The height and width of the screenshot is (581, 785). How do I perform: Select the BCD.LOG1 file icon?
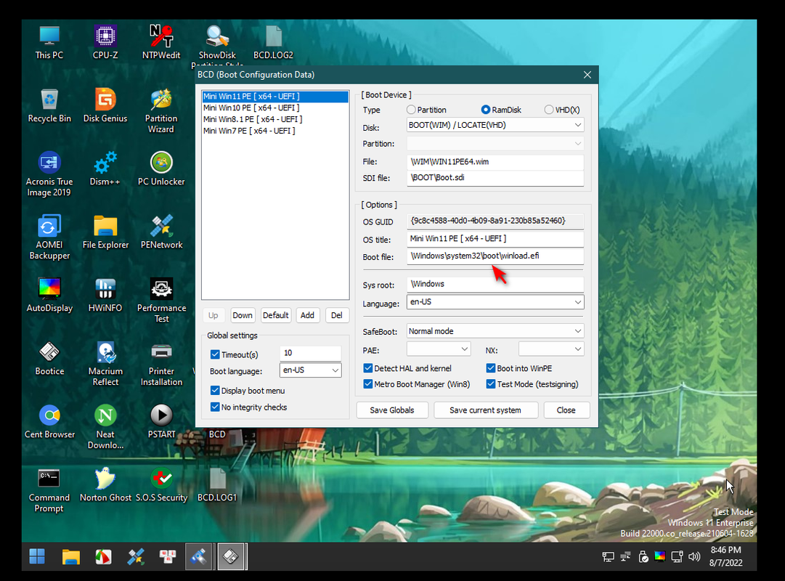pos(217,484)
